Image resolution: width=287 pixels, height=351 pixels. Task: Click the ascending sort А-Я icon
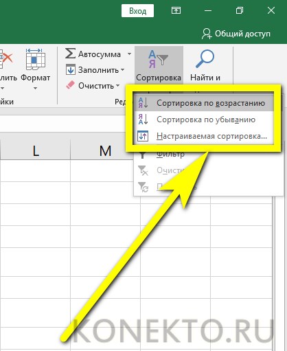143,103
